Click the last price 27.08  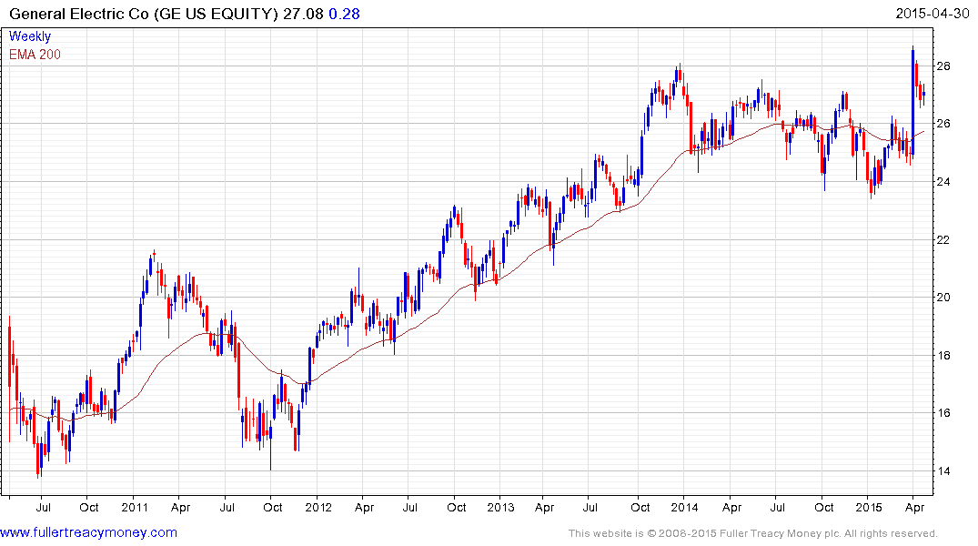[x=303, y=14]
